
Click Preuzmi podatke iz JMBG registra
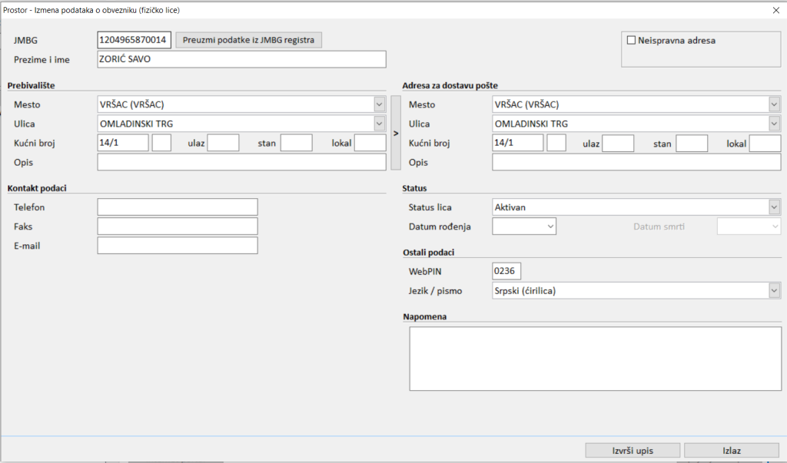pyautogui.click(x=249, y=40)
